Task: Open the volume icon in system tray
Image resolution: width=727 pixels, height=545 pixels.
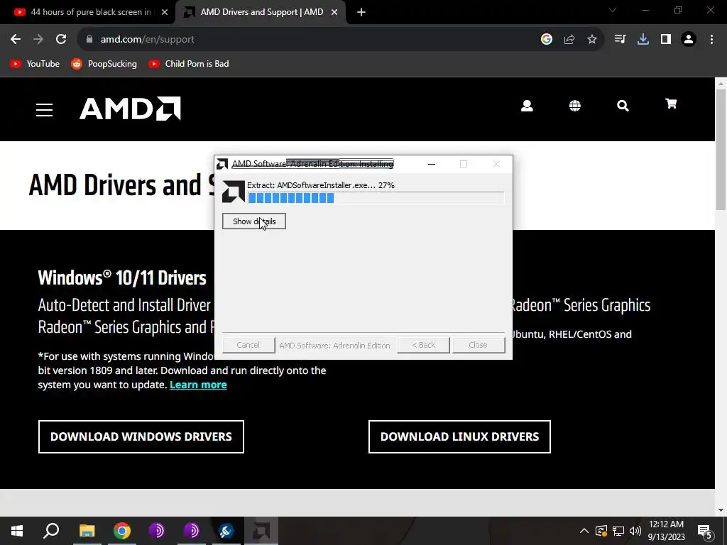Action: point(635,531)
